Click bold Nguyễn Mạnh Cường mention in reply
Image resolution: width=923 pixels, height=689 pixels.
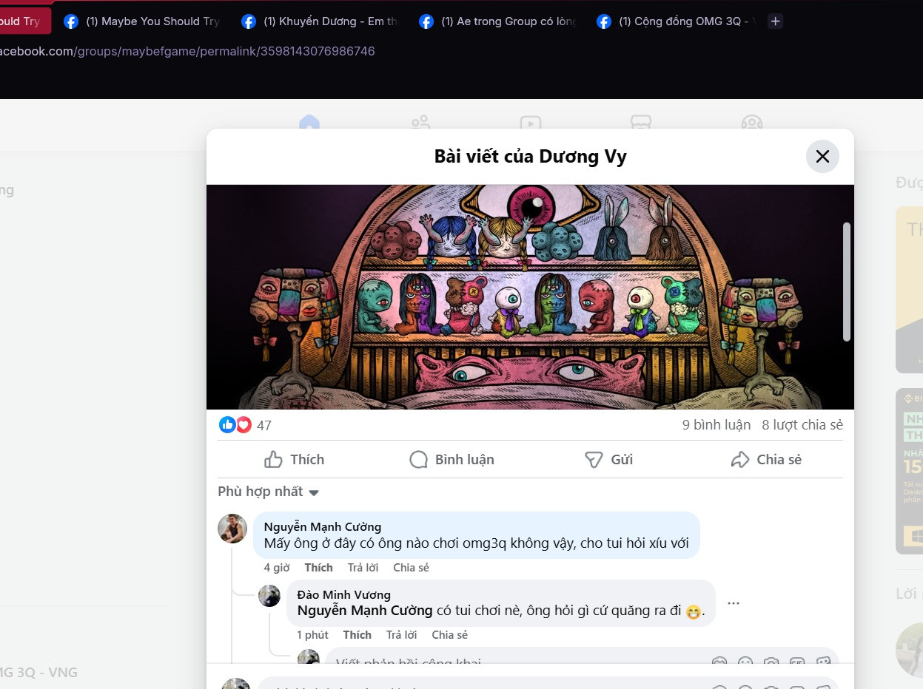point(365,611)
